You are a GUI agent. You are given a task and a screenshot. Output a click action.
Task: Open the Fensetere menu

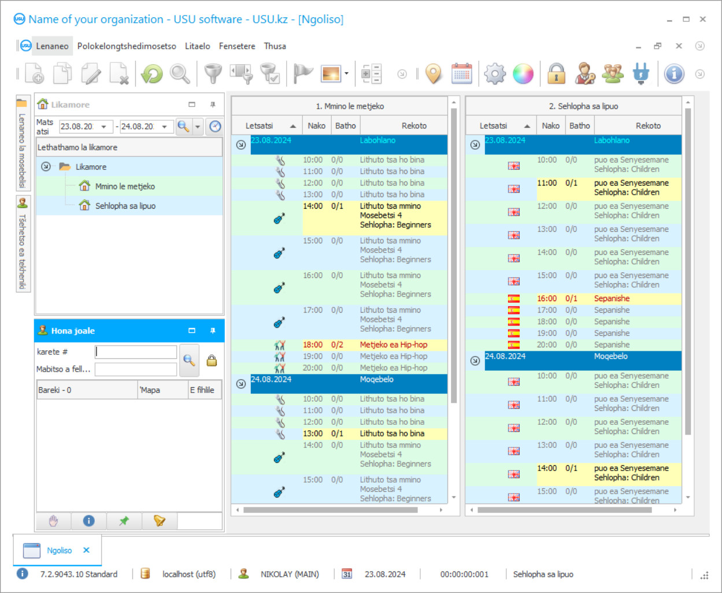[x=236, y=46]
